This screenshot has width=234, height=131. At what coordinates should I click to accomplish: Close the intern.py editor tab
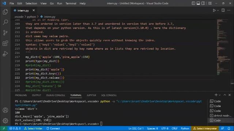pyautogui.click(x=34, y=11)
